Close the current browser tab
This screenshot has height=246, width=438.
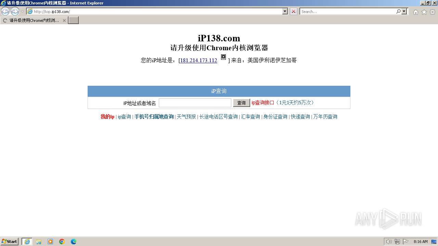(x=64, y=20)
